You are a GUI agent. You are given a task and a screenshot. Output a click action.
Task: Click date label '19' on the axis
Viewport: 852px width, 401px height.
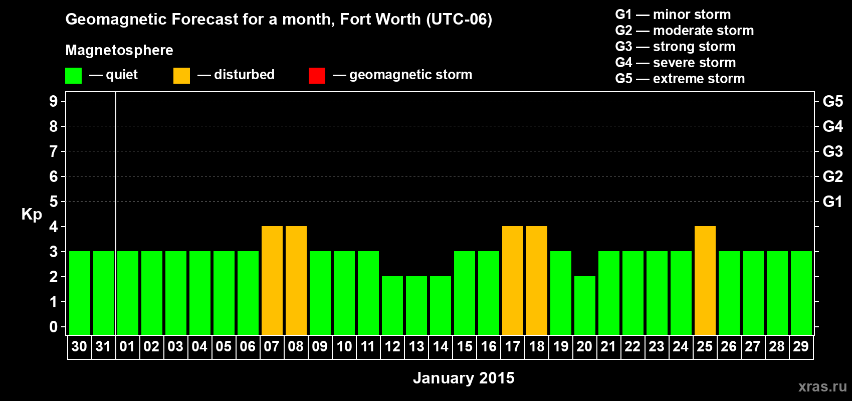pyautogui.click(x=561, y=346)
